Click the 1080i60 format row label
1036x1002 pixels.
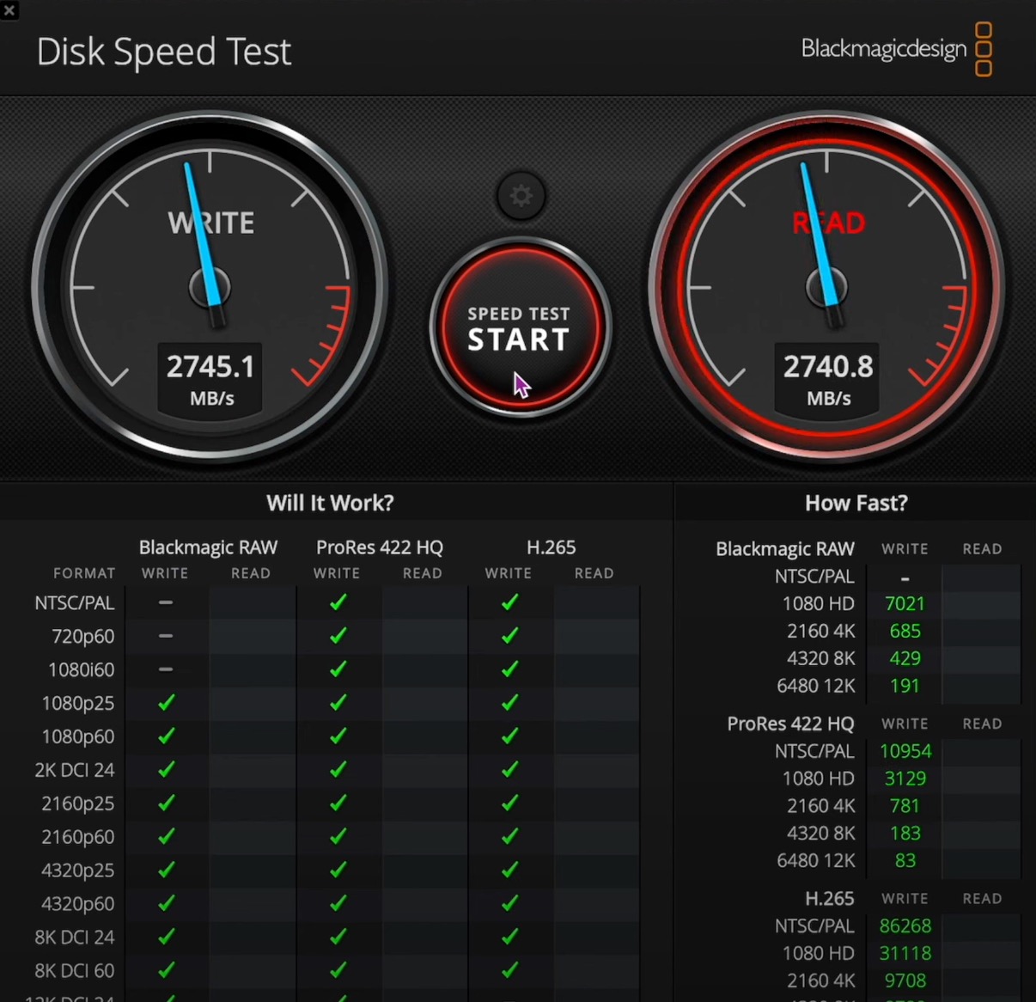81,670
